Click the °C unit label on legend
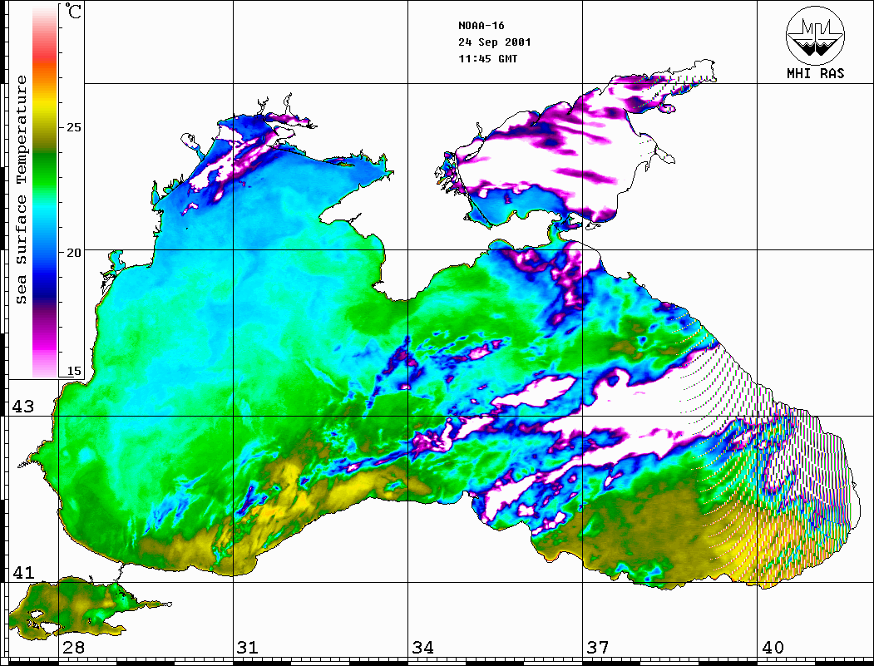The width and height of the screenshot is (874, 666). click(72, 11)
